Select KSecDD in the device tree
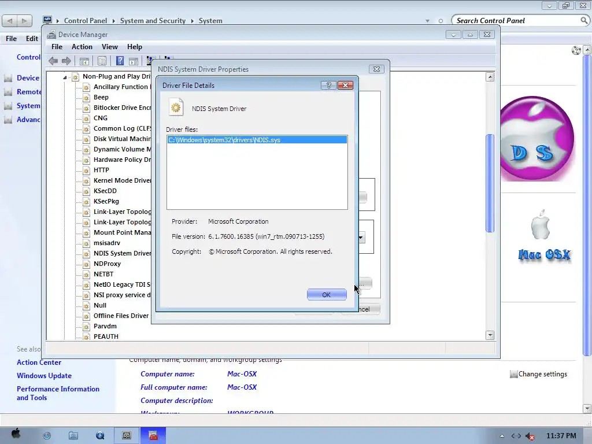Image resolution: width=592 pixels, height=444 pixels. click(x=105, y=191)
